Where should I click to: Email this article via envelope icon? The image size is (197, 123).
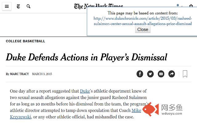[x=161, y=74]
